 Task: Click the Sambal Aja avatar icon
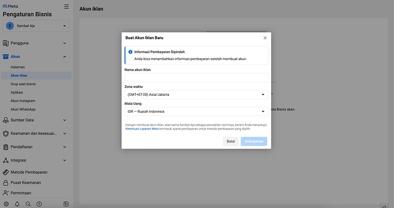[x=10, y=26]
